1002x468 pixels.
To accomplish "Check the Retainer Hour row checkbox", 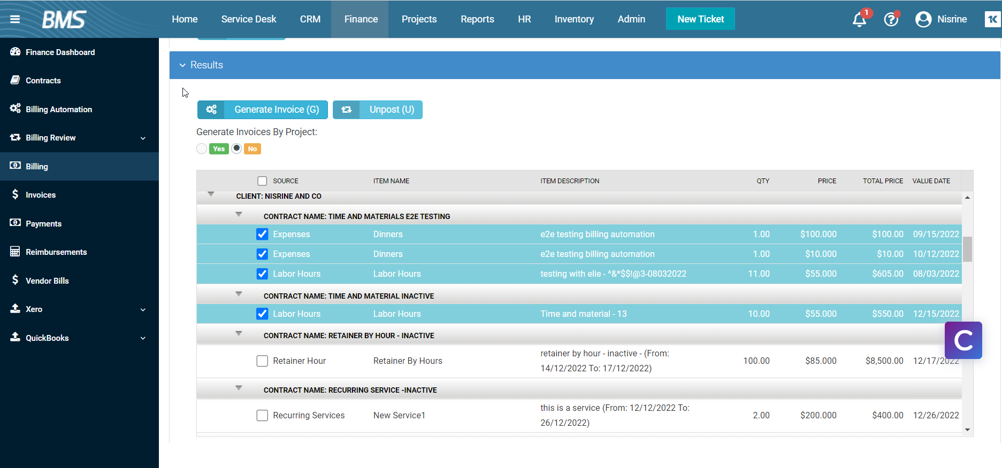I will point(262,361).
